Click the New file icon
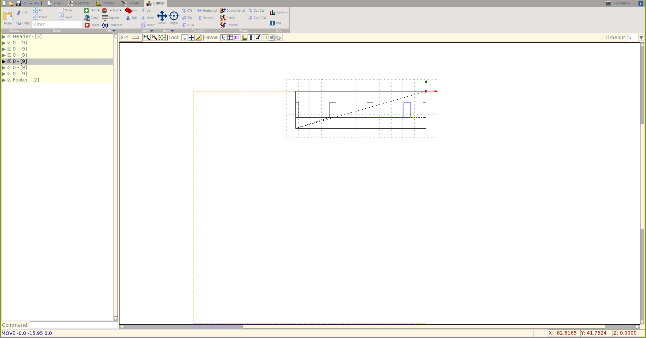The height and width of the screenshot is (338, 646). 4,3
